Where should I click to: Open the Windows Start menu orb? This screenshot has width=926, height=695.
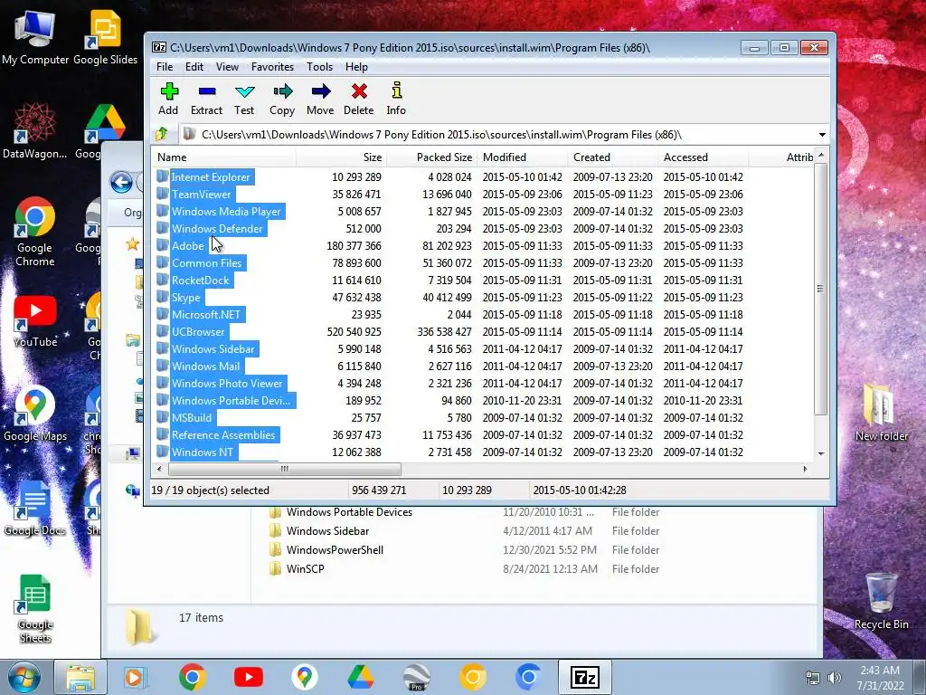24,677
